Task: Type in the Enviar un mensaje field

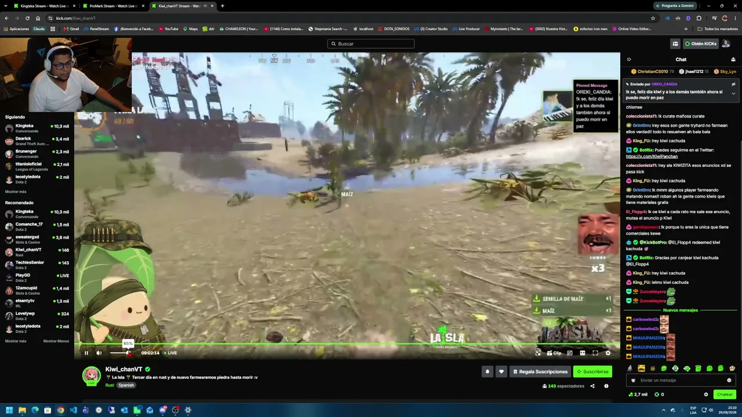Action: tap(681, 381)
